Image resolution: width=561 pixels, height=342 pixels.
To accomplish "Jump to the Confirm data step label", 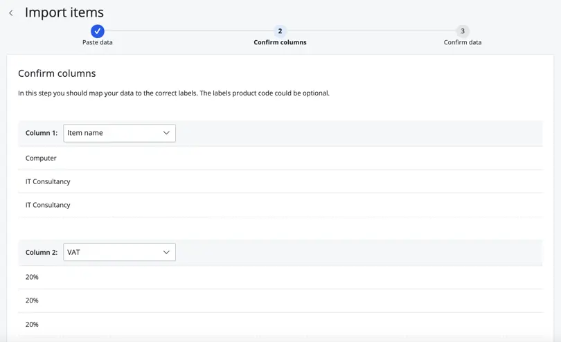I will [x=463, y=42].
